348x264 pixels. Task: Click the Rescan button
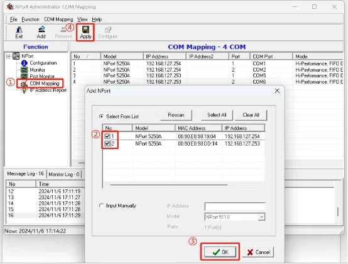[x=176, y=115]
